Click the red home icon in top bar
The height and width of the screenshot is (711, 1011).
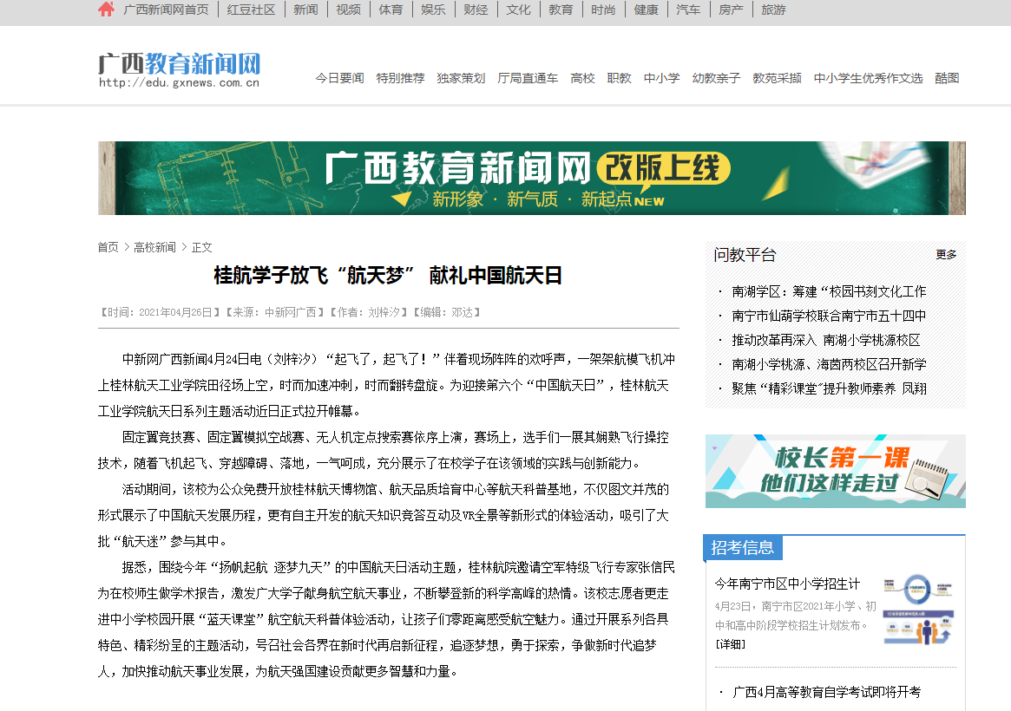point(106,10)
